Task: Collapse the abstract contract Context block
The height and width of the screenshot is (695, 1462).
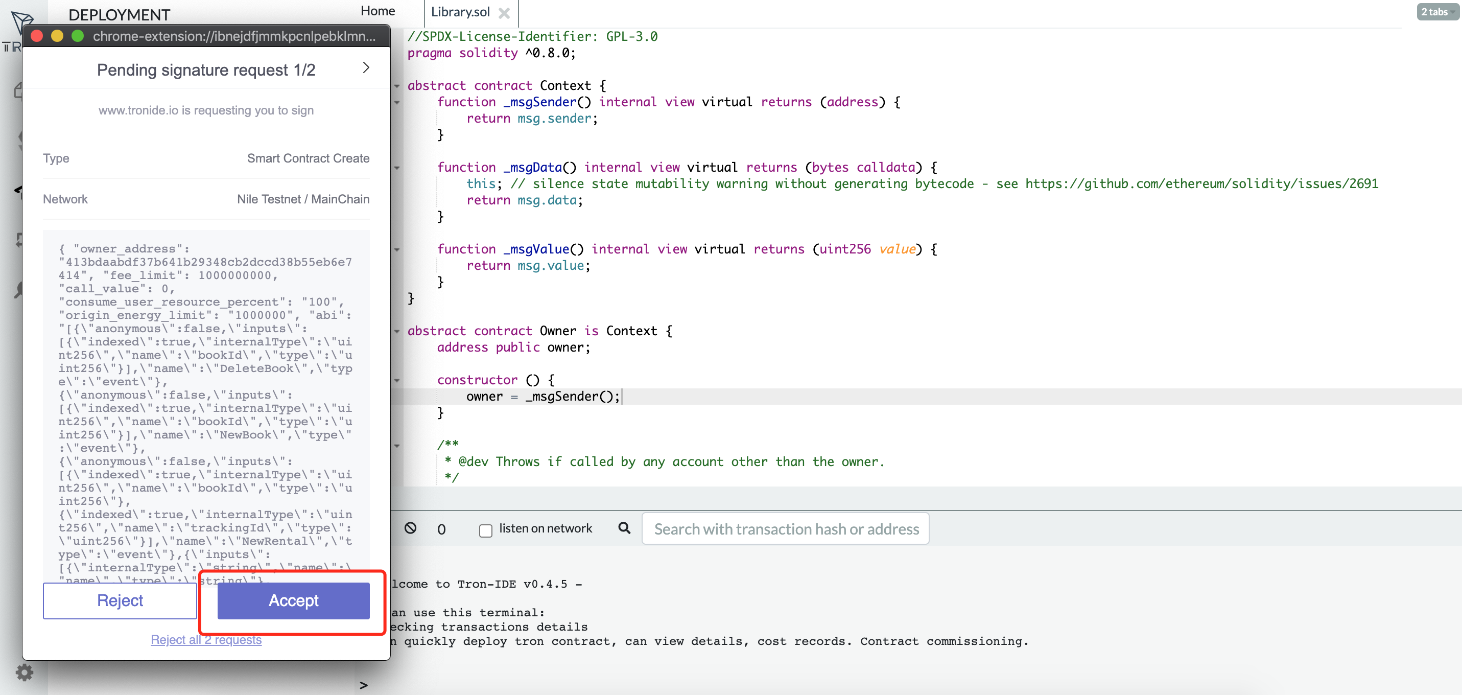Action: (397, 86)
